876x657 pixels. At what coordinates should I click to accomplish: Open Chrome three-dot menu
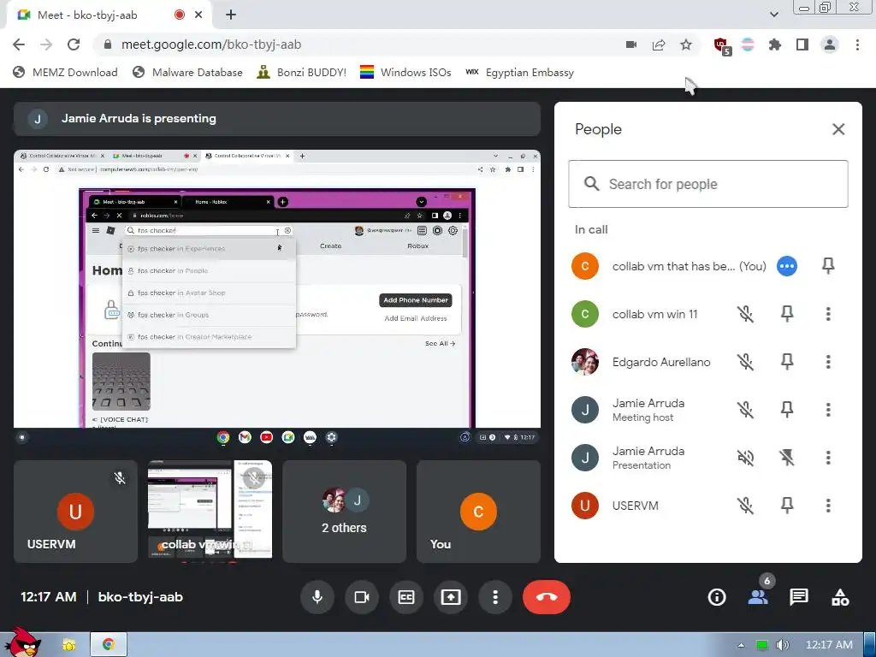pos(857,44)
